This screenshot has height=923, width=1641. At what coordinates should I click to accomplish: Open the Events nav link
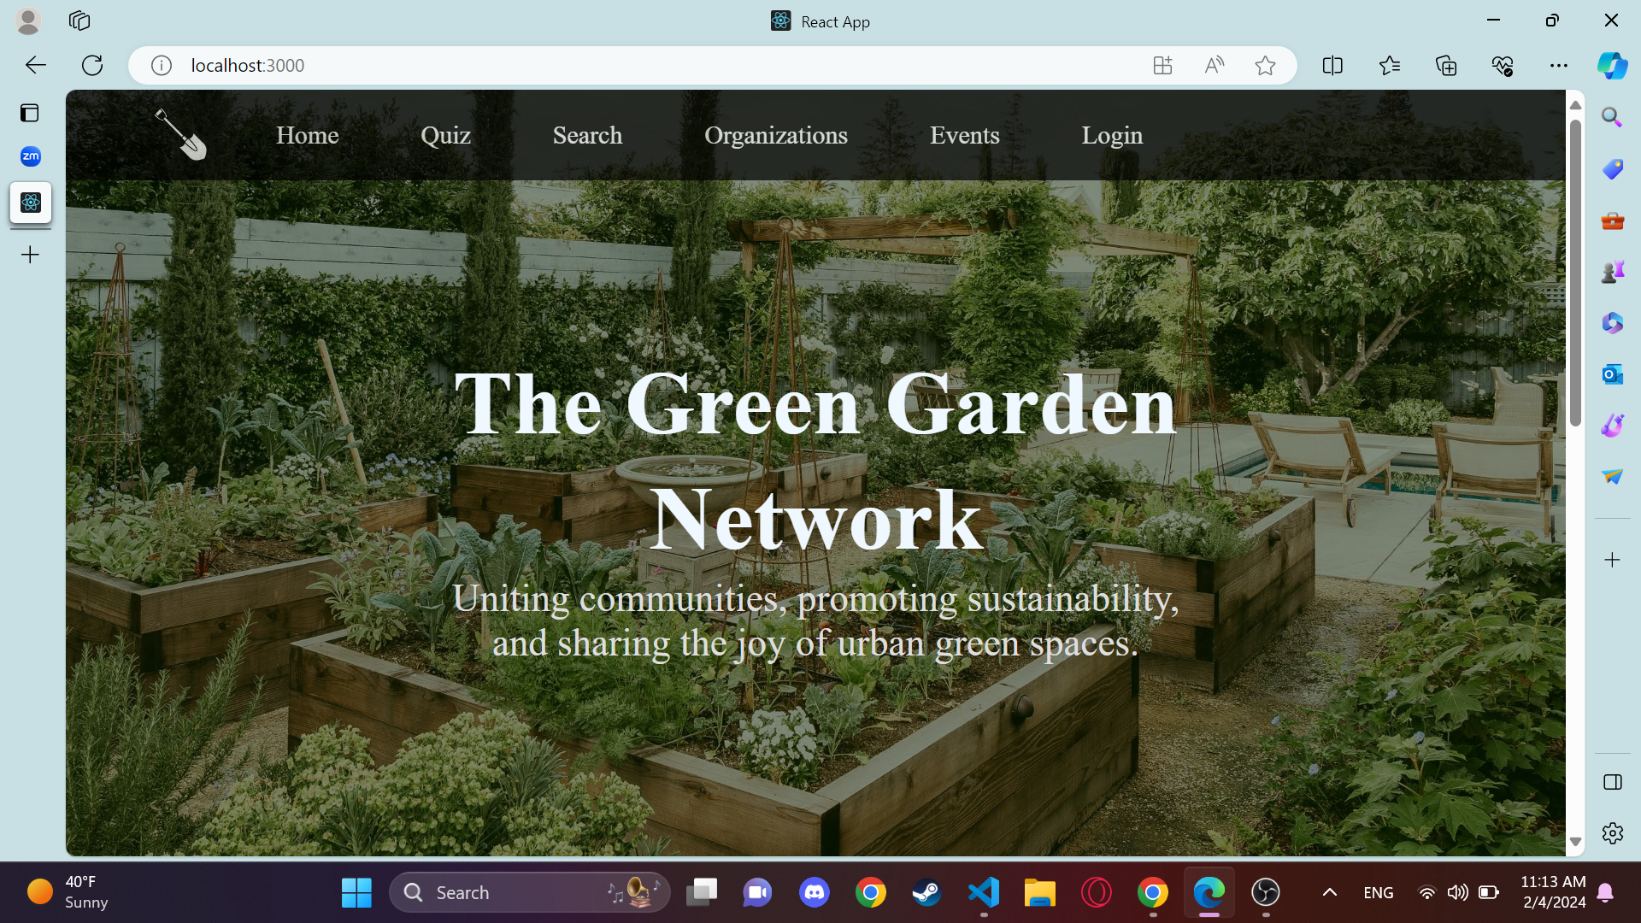coord(964,135)
